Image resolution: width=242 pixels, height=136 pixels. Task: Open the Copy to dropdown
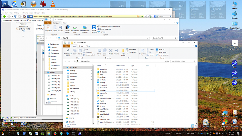pyautogui.click(x=105, y=53)
